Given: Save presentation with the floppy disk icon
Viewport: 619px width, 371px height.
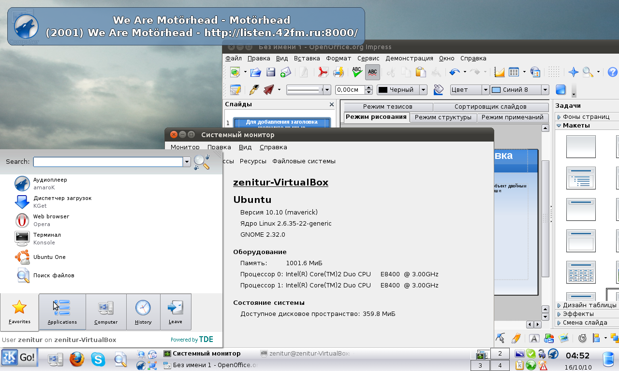Looking at the screenshot, I should coord(271,72).
